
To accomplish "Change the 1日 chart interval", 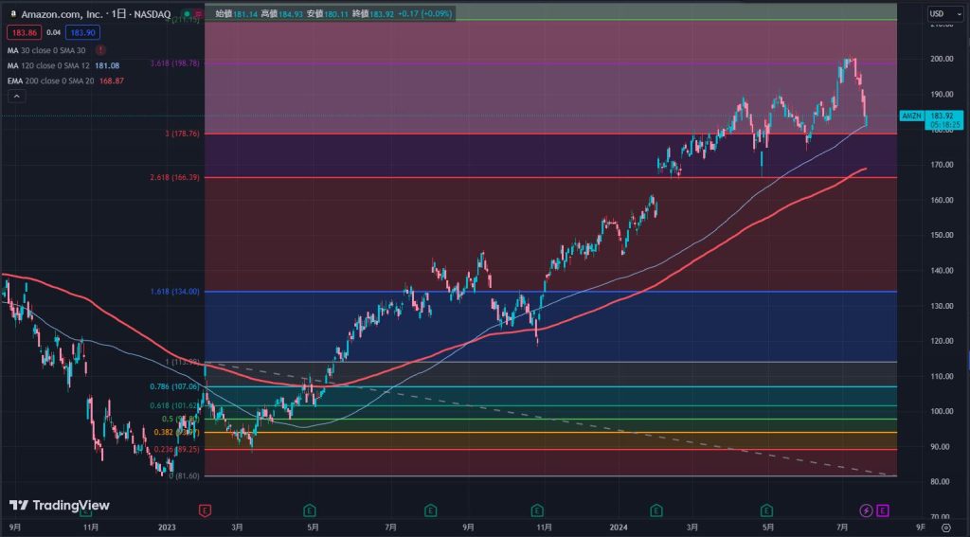I will pyautogui.click(x=118, y=14).
